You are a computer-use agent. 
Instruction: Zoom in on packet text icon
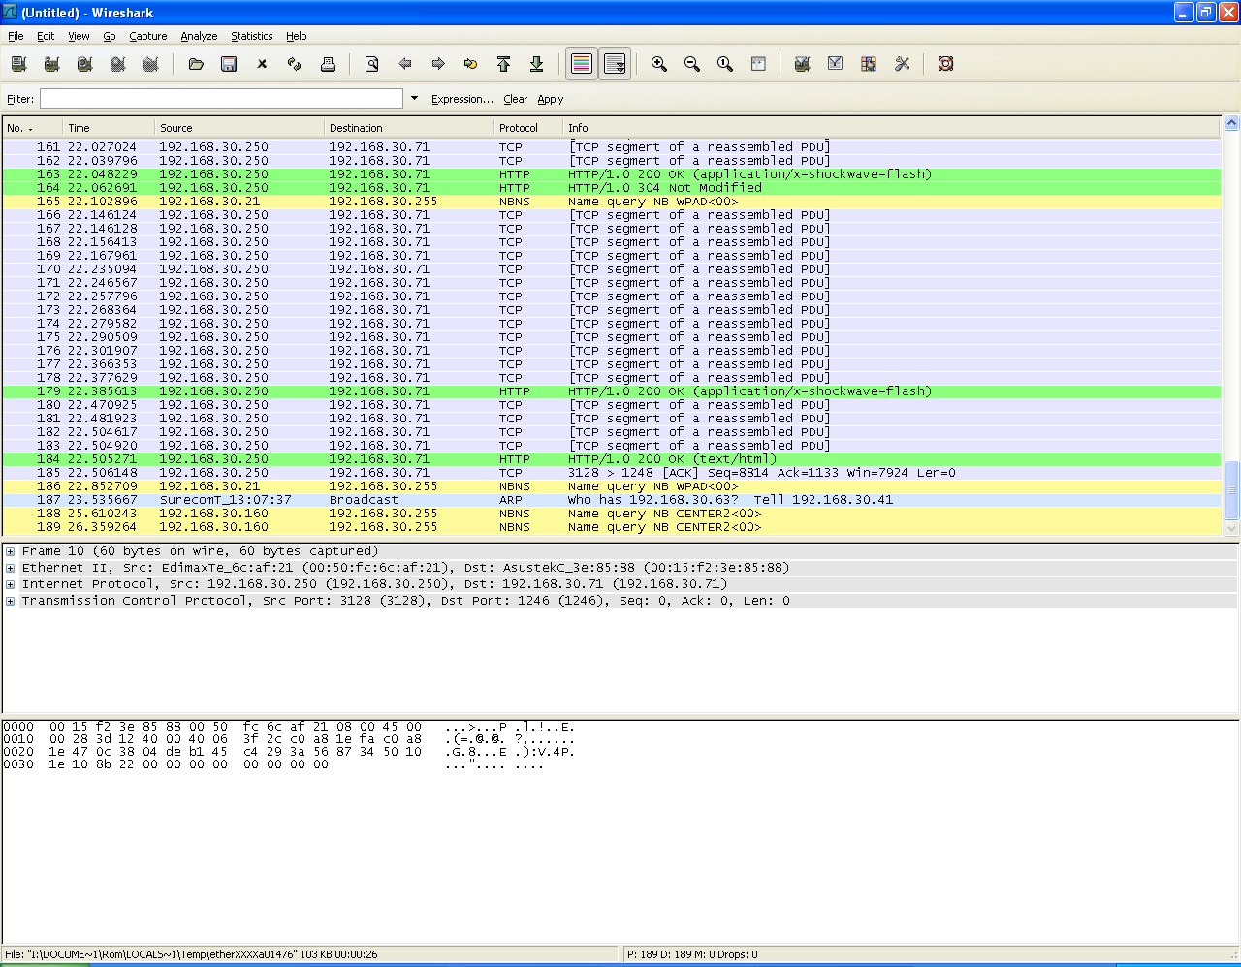[659, 64]
